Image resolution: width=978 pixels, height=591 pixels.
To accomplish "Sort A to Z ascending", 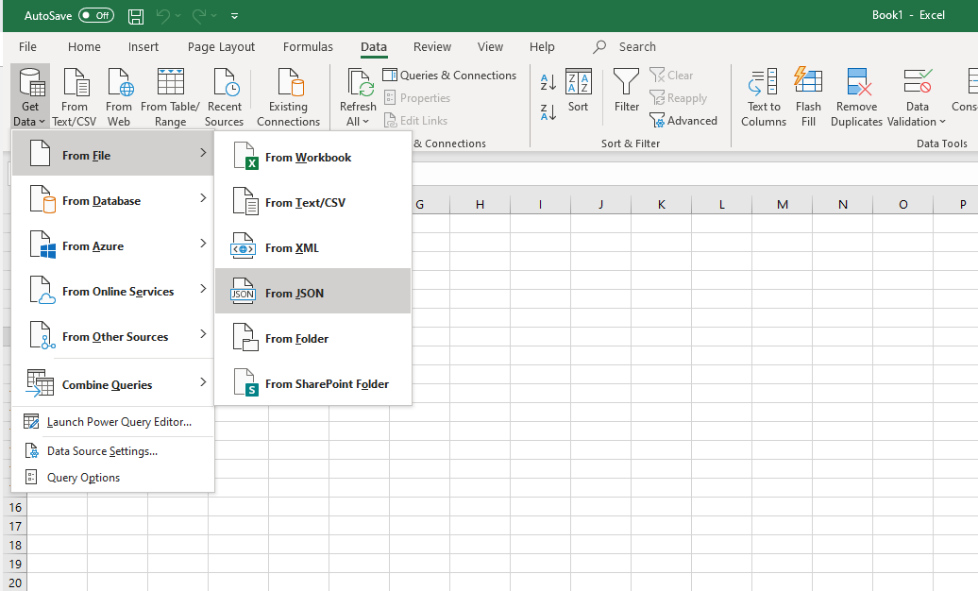I will point(548,82).
